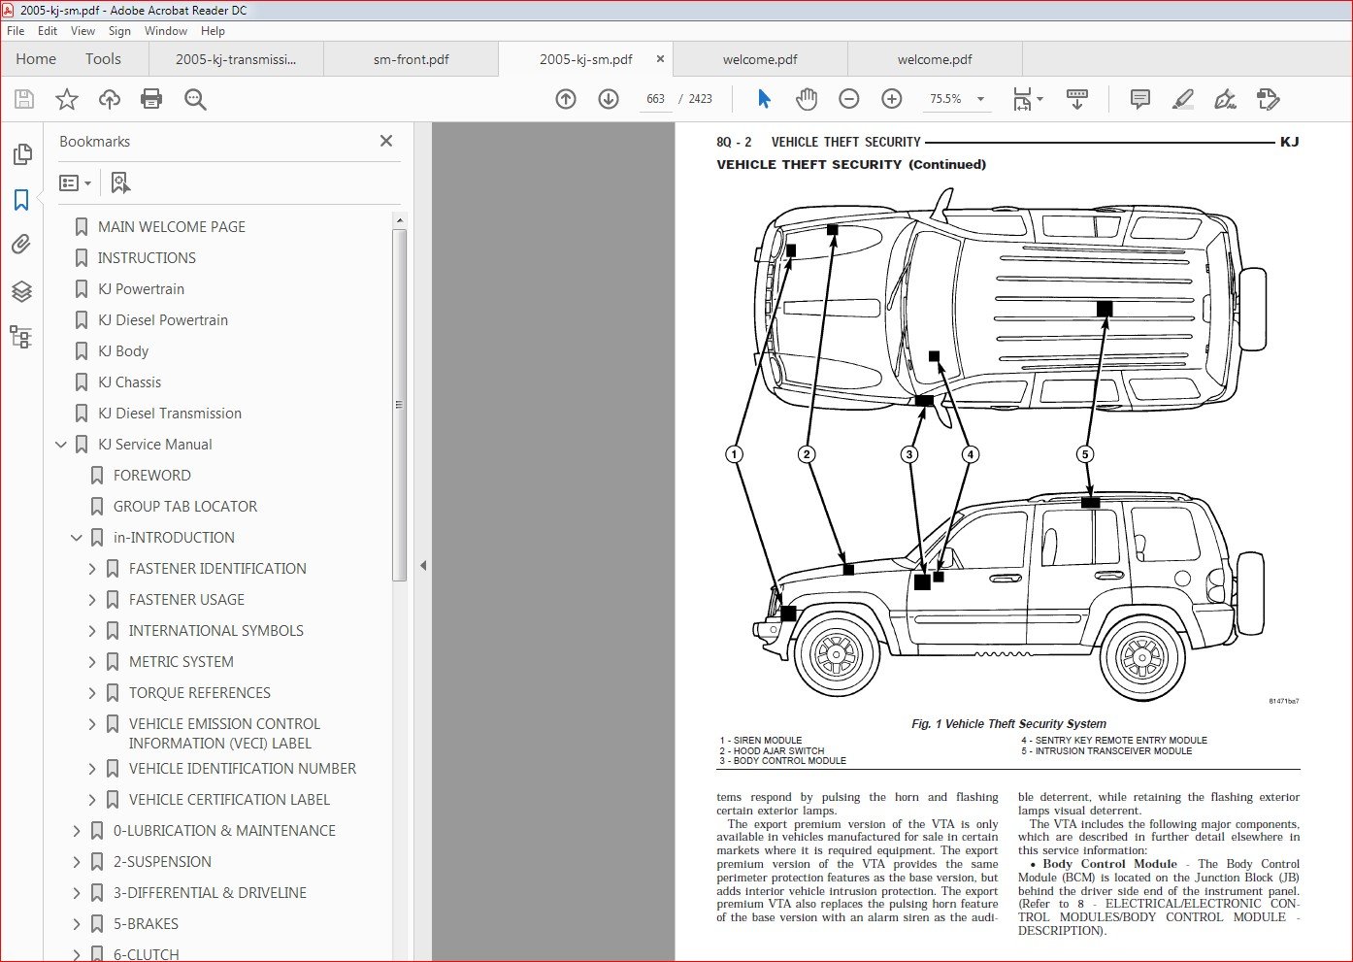Open the Find text magnifier tool

tap(195, 99)
